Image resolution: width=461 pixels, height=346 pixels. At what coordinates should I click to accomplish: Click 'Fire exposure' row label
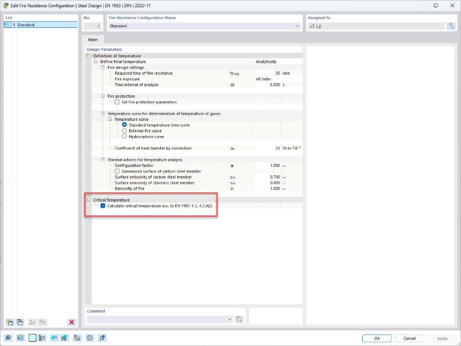click(127, 79)
